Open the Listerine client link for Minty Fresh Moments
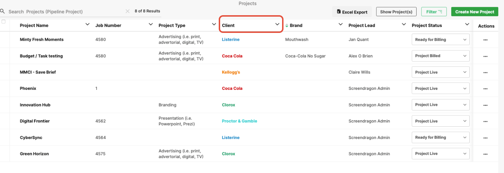The image size is (504, 173). pyautogui.click(x=231, y=40)
